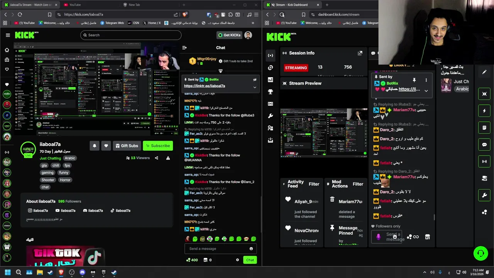Viewport: 494px width, 278px height.
Task: Open browser extensions puzzle icon
Action: click(230, 14)
